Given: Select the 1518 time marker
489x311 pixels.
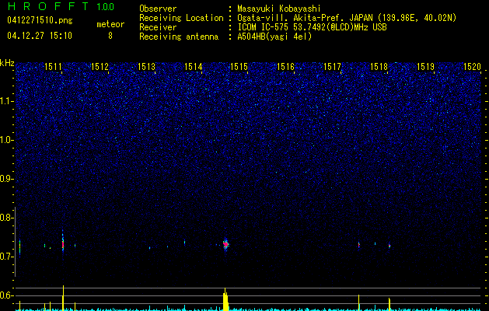Looking at the screenshot, I should [x=379, y=68].
